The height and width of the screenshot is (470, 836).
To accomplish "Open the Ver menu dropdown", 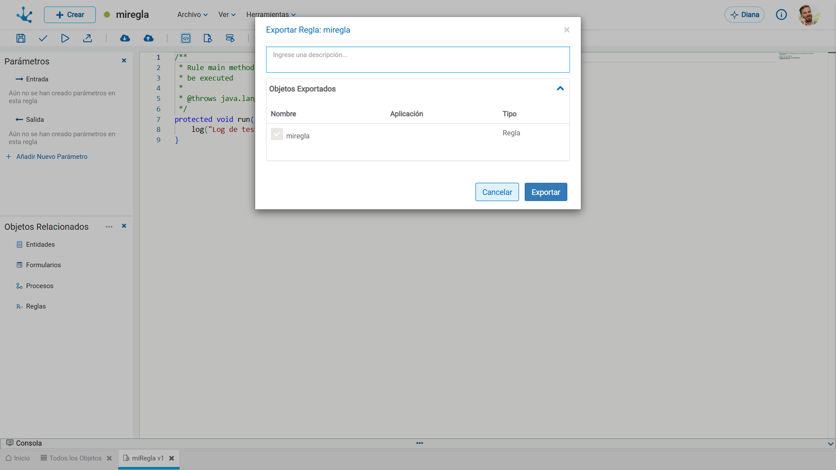I will 227,15.
